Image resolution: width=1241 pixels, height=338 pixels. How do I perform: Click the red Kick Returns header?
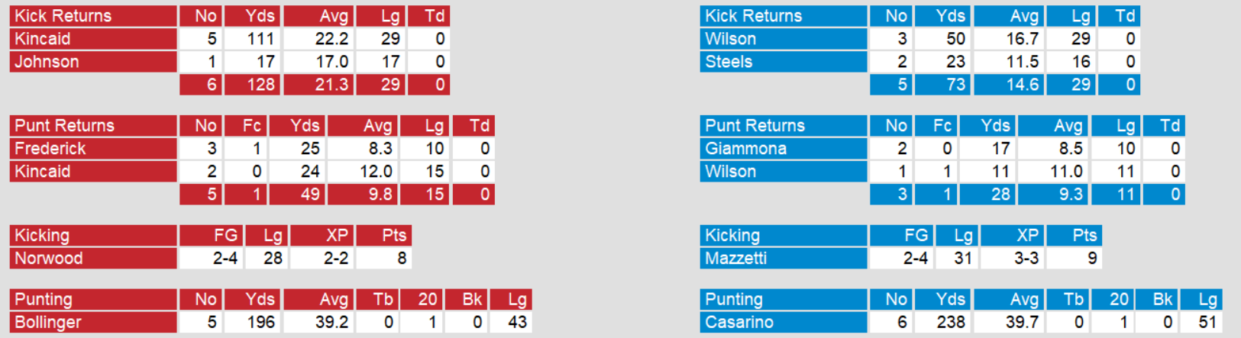(93, 16)
